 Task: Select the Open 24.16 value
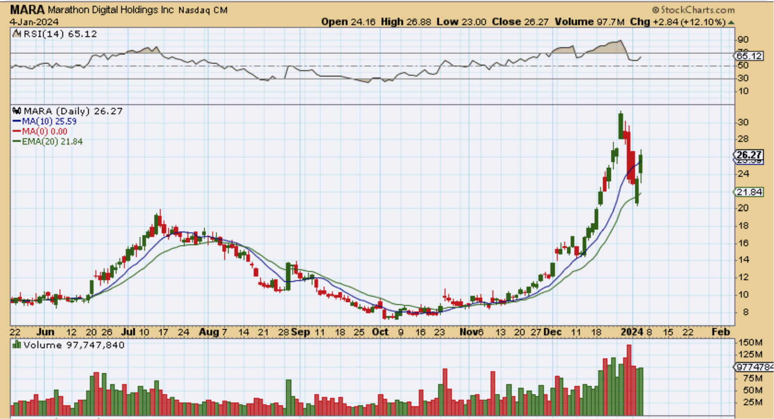(348, 22)
